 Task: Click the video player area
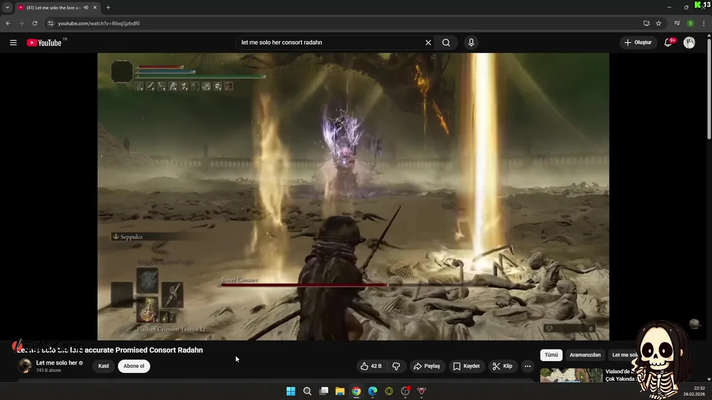pyautogui.click(x=353, y=196)
